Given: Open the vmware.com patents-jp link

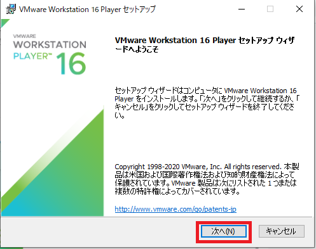Looking at the screenshot, I should (x=175, y=209).
